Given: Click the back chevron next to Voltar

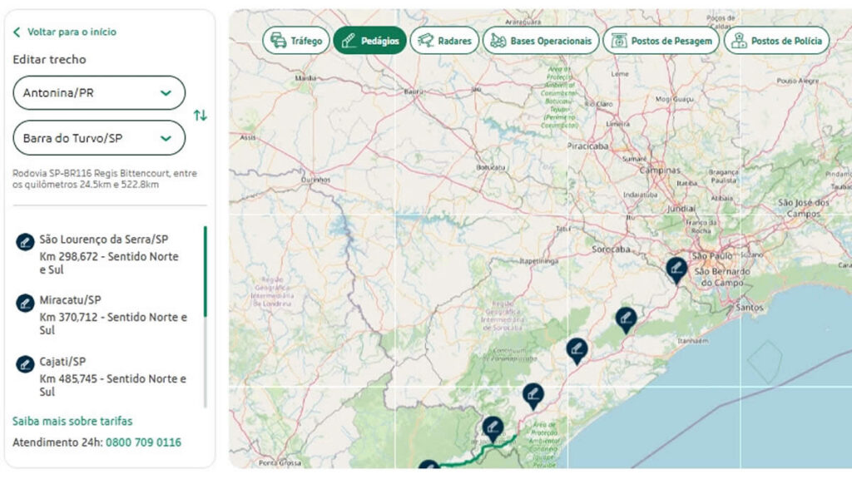Looking at the screenshot, I should (x=17, y=32).
